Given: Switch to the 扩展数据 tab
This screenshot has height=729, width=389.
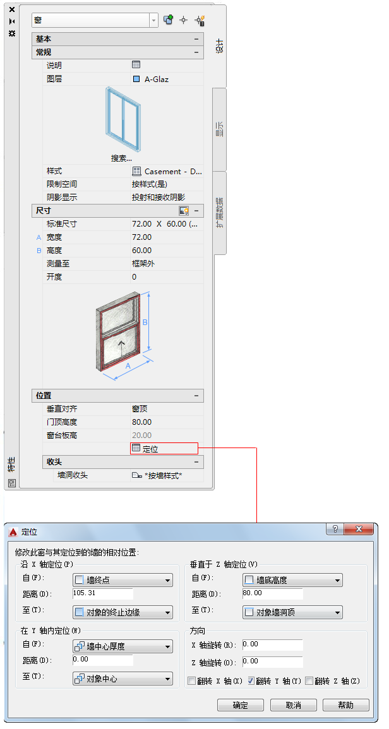Looking at the screenshot, I should pos(220,213).
